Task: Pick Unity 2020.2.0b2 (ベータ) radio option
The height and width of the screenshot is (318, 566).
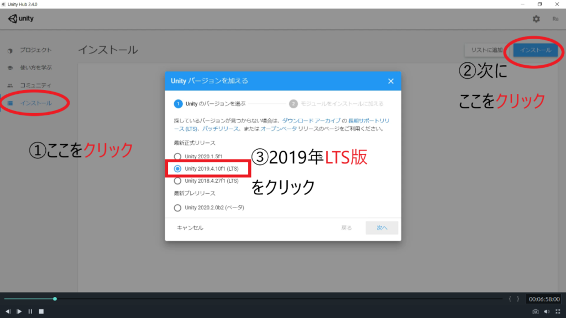Action: (x=177, y=208)
